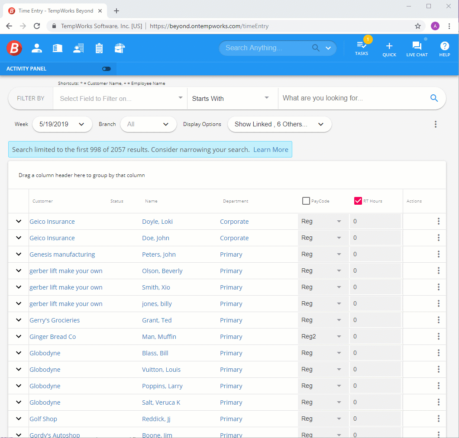Open the Help menu
459x438 pixels.
click(x=444, y=49)
